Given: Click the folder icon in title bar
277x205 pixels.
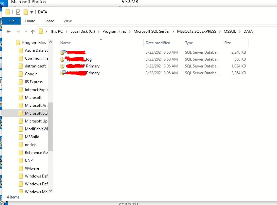Looking at the screenshot, I should coord(8,12).
